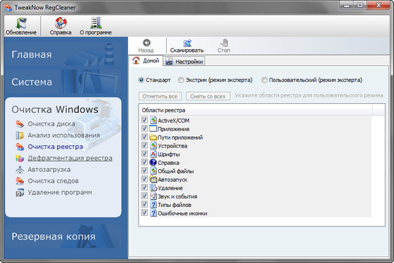Expand the Резервная копия section
This screenshot has height=263, width=394.
tap(53, 236)
